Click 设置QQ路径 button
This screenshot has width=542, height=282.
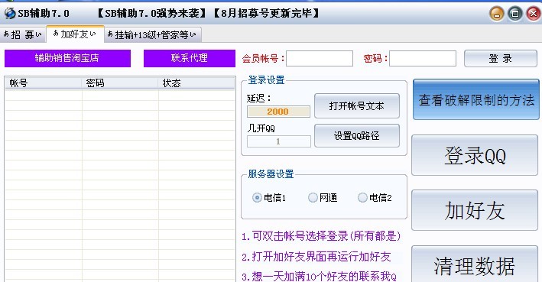pyautogui.click(x=357, y=135)
